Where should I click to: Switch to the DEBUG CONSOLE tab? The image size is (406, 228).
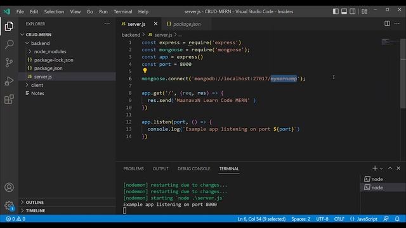pyautogui.click(x=193, y=168)
